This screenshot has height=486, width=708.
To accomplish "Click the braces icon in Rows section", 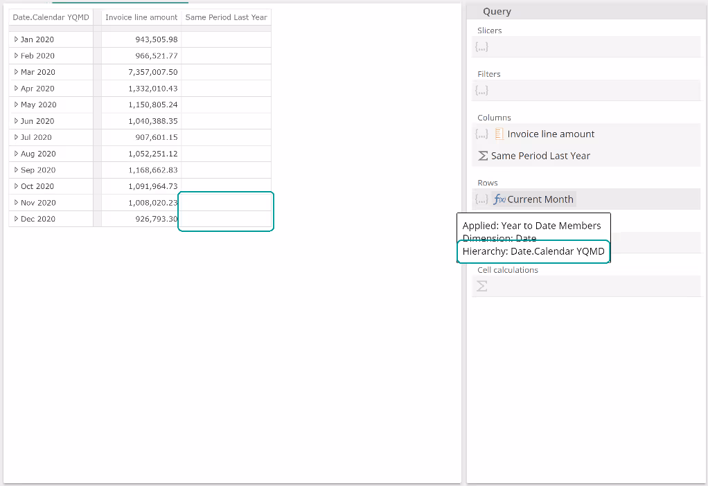I will (481, 199).
